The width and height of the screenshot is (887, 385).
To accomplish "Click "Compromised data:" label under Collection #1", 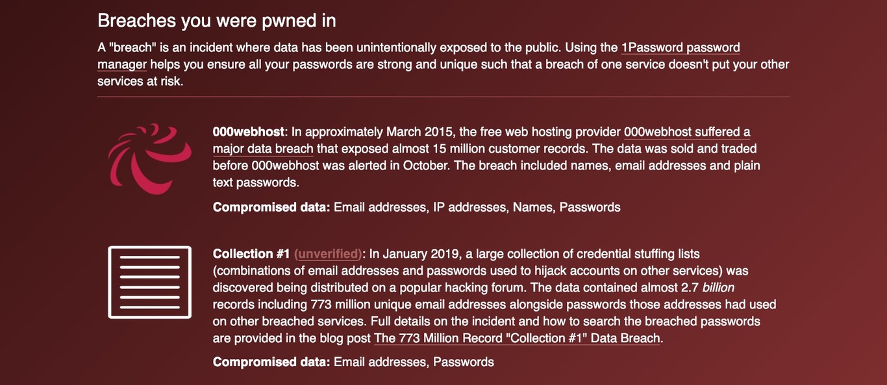I will (271, 362).
